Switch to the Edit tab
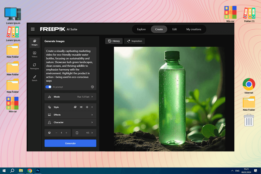261x174 pixels. 175,29
